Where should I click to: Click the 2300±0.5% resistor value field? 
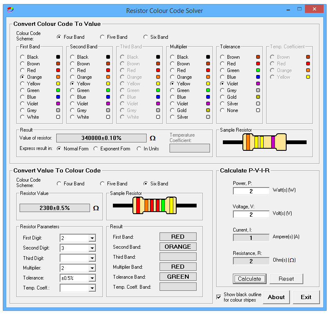click(55, 208)
